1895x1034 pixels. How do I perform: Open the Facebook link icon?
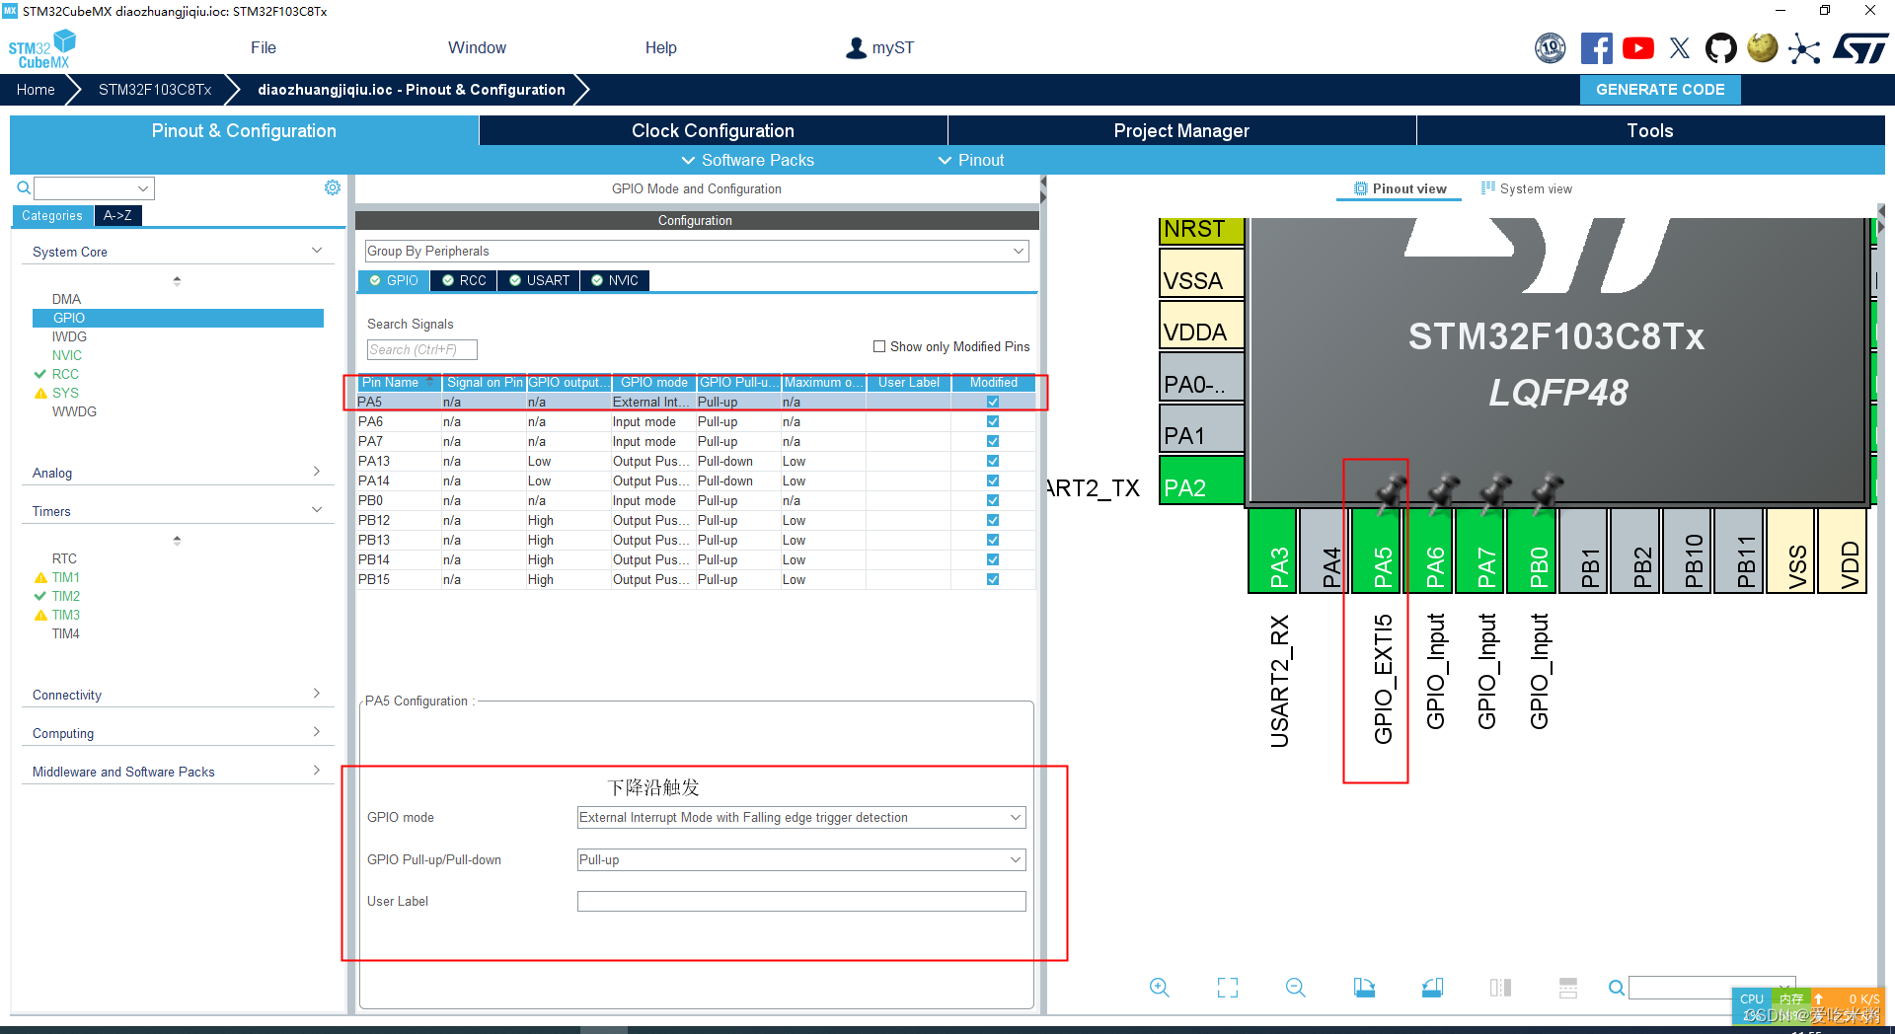[x=1596, y=47]
